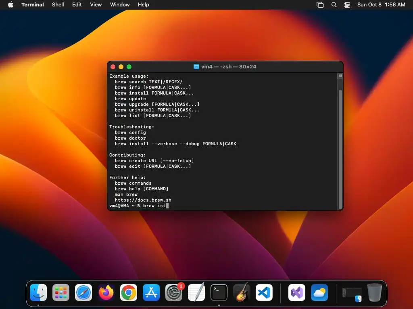Open the Edit menu
The width and height of the screenshot is (413, 309).
pos(77,5)
